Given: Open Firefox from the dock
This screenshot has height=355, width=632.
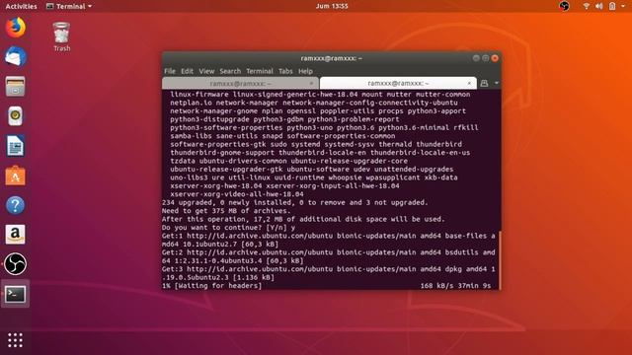Looking at the screenshot, I should [16, 28].
